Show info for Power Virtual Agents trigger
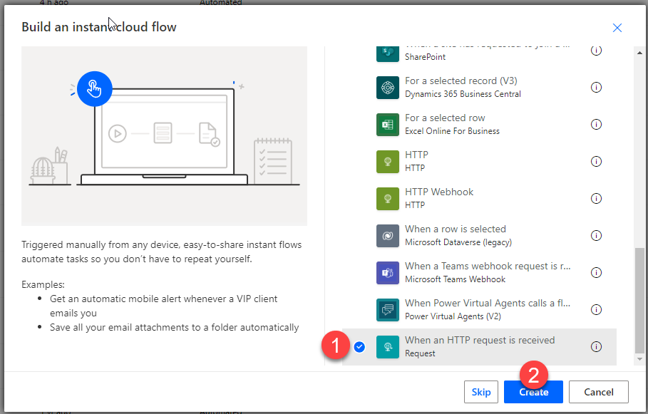 tap(596, 309)
